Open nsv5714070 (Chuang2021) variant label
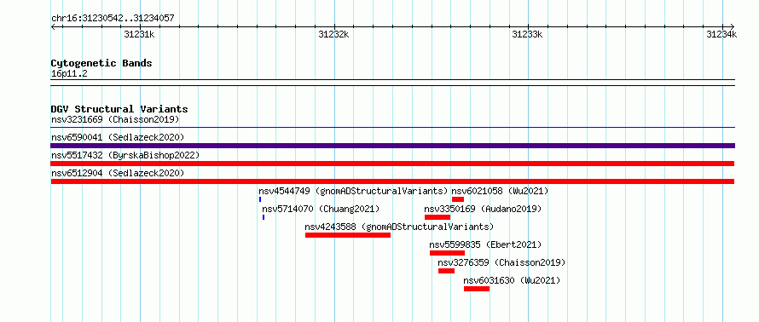The image size is (759, 322). click(321, 209)
